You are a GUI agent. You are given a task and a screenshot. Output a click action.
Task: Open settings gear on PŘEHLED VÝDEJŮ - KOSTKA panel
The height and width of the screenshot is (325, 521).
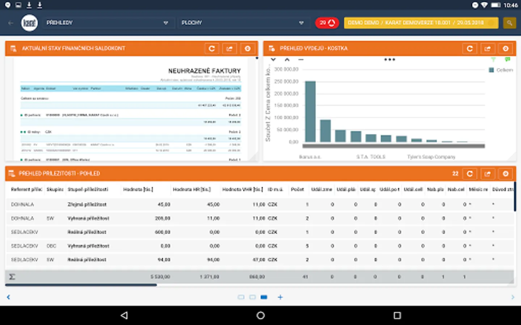tap(505, 48)
